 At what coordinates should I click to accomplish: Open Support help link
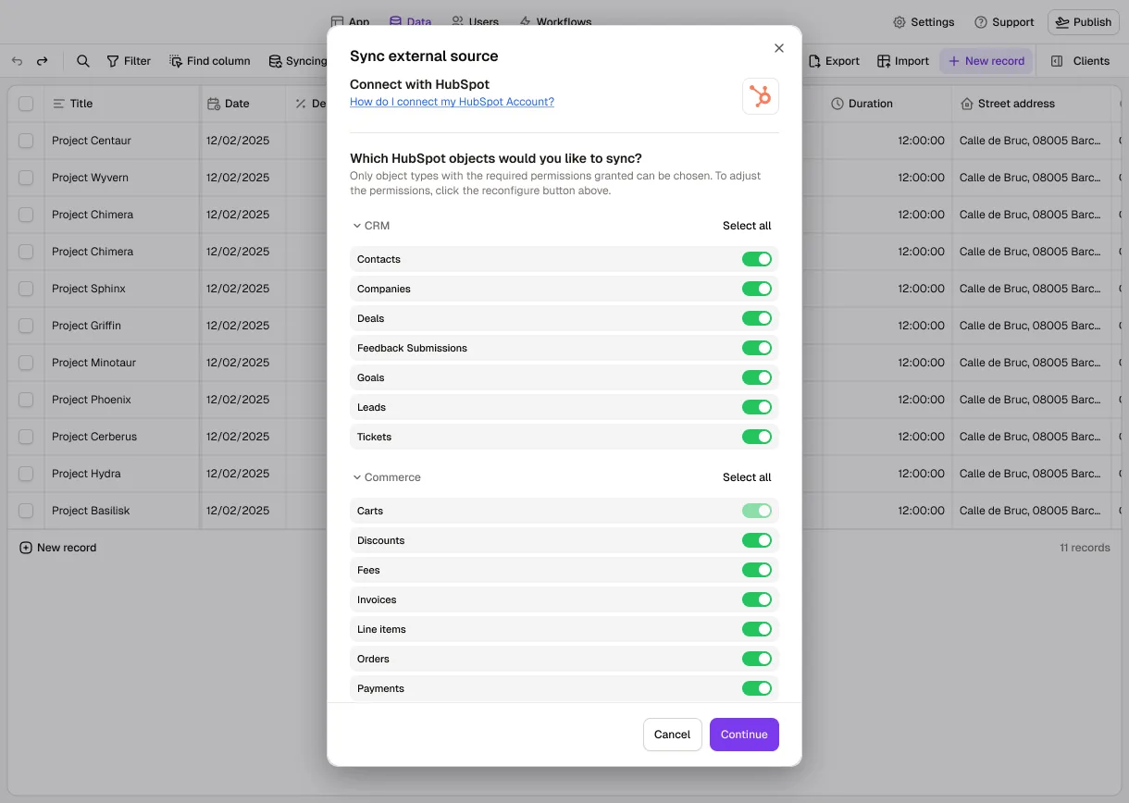1004,22
